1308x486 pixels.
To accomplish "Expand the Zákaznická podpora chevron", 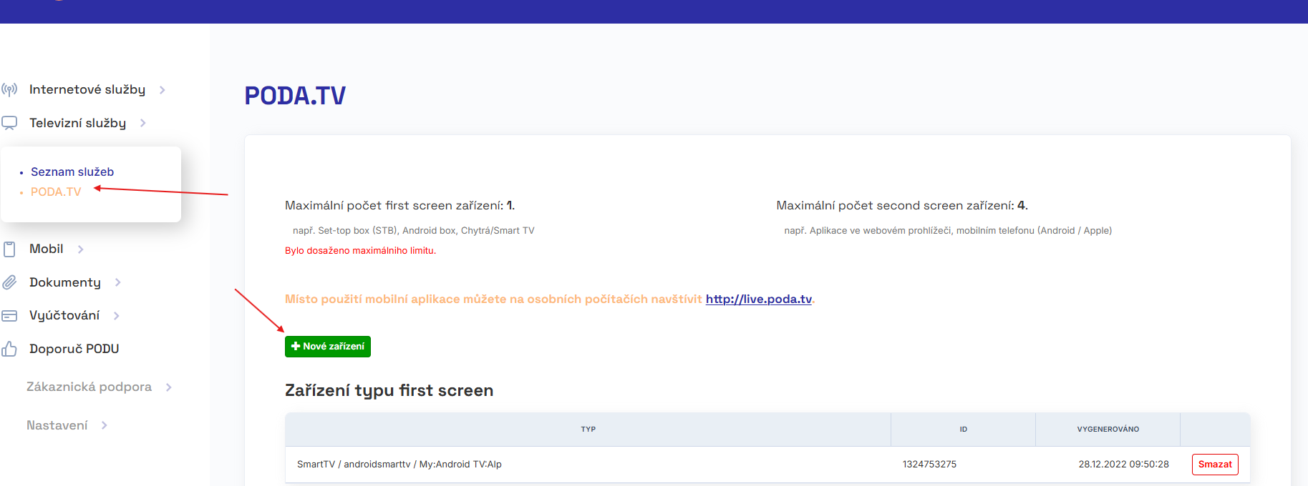I will click(x=169, y=387).
